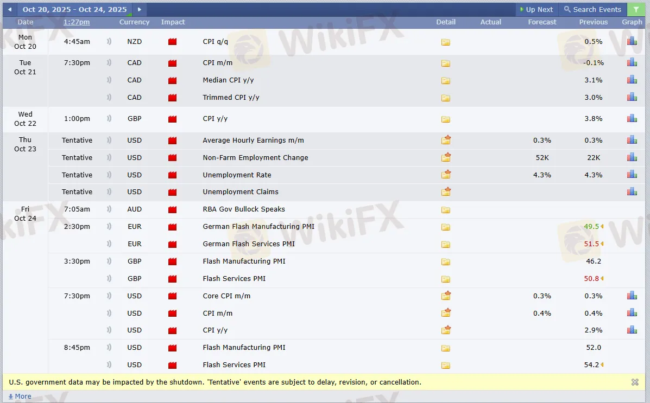Go to next week with right arrow
Viewport: 650px width, 403px height.
(x=139, y=9)
